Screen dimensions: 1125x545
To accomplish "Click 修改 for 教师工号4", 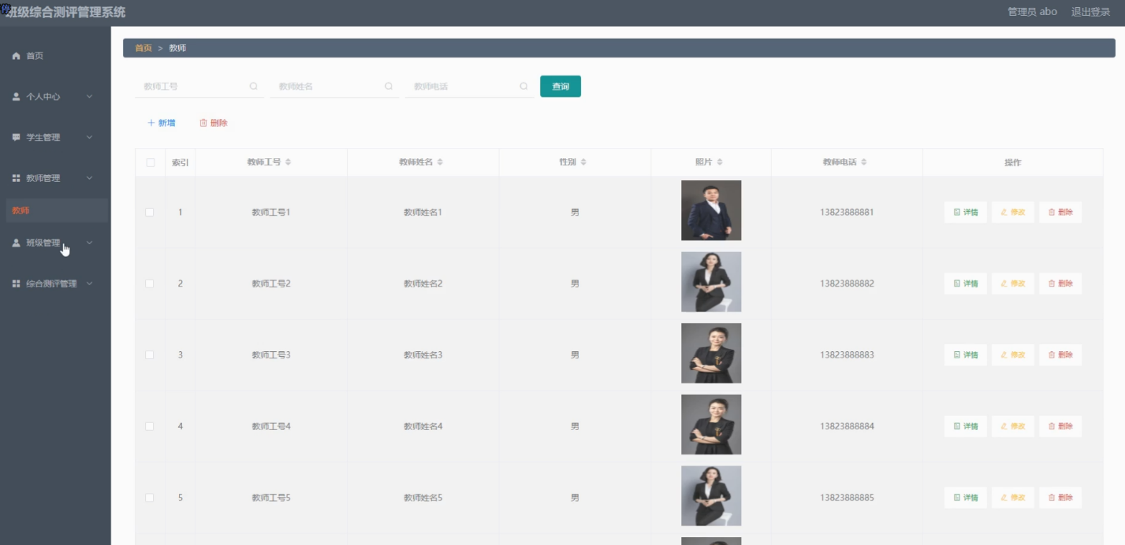I will tap(1013, 427).
